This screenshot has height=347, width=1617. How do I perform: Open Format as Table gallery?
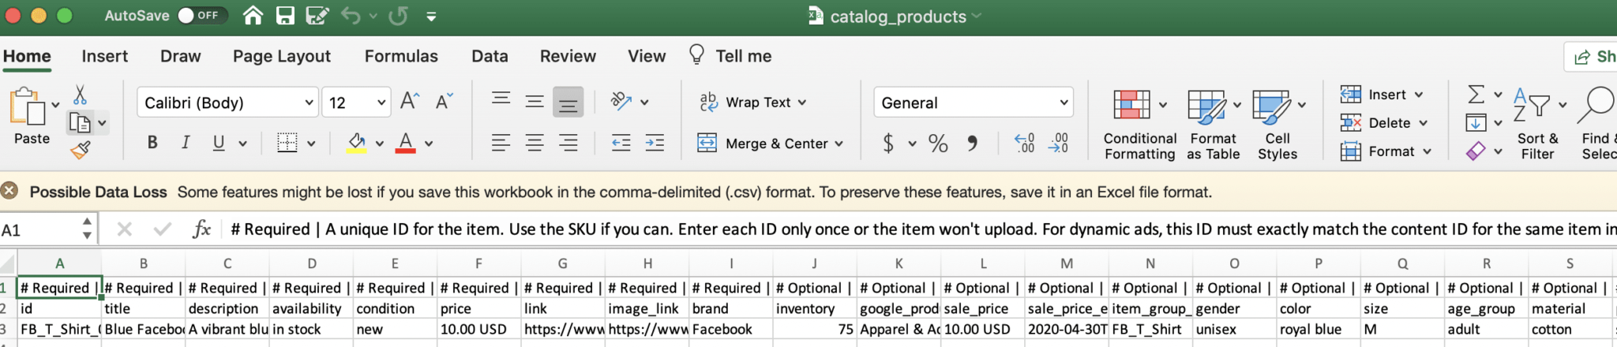point(1214,125)
